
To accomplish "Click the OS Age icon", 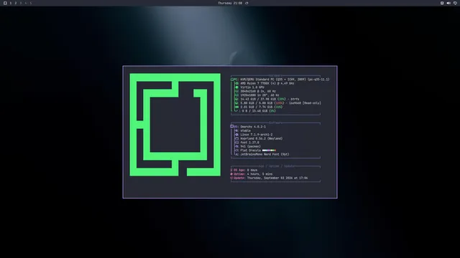I will coord(231,170).
